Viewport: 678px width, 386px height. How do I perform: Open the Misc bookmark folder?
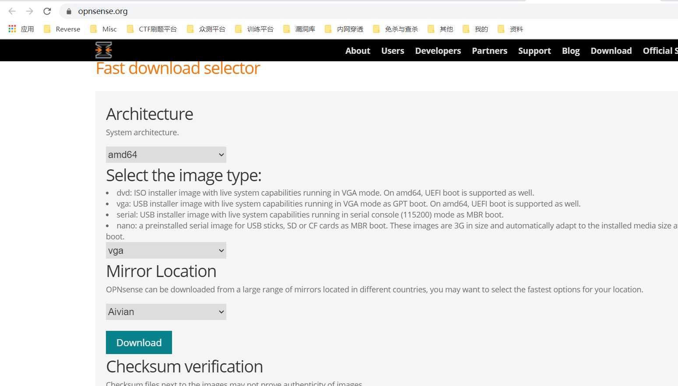click(x=103, y=29)
